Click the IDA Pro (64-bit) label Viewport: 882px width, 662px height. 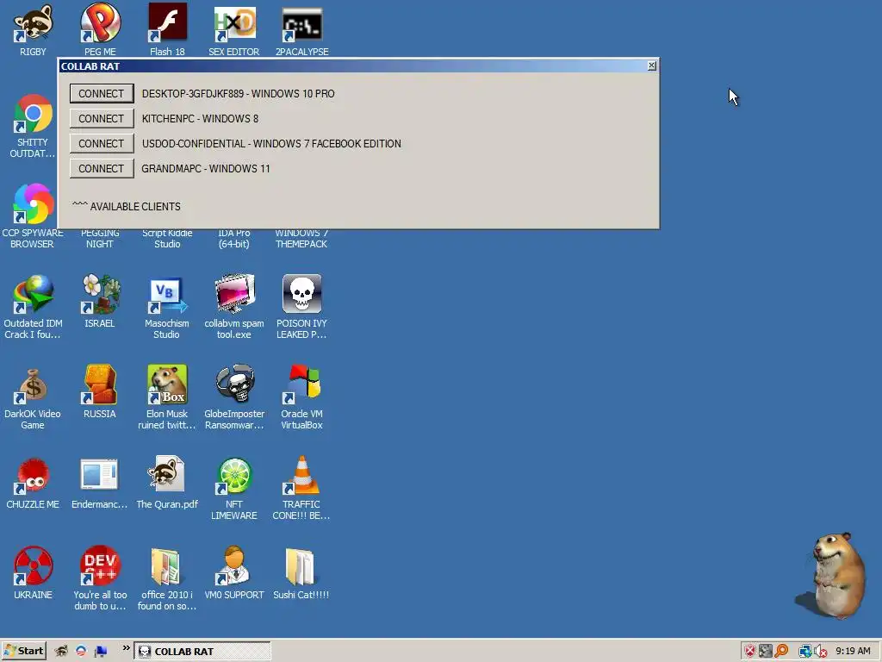tap(234, 239)
